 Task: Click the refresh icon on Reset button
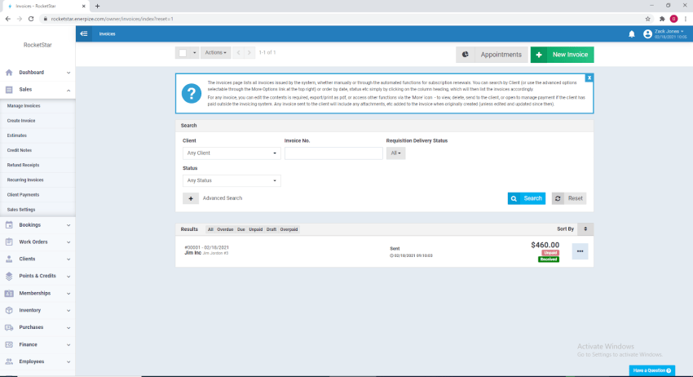tap(558, 198)
